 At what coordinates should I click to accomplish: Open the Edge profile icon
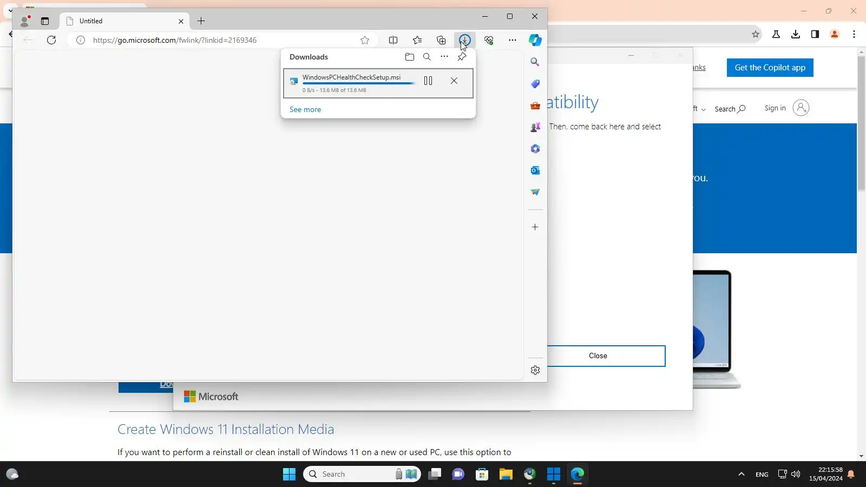pos(24,21)
